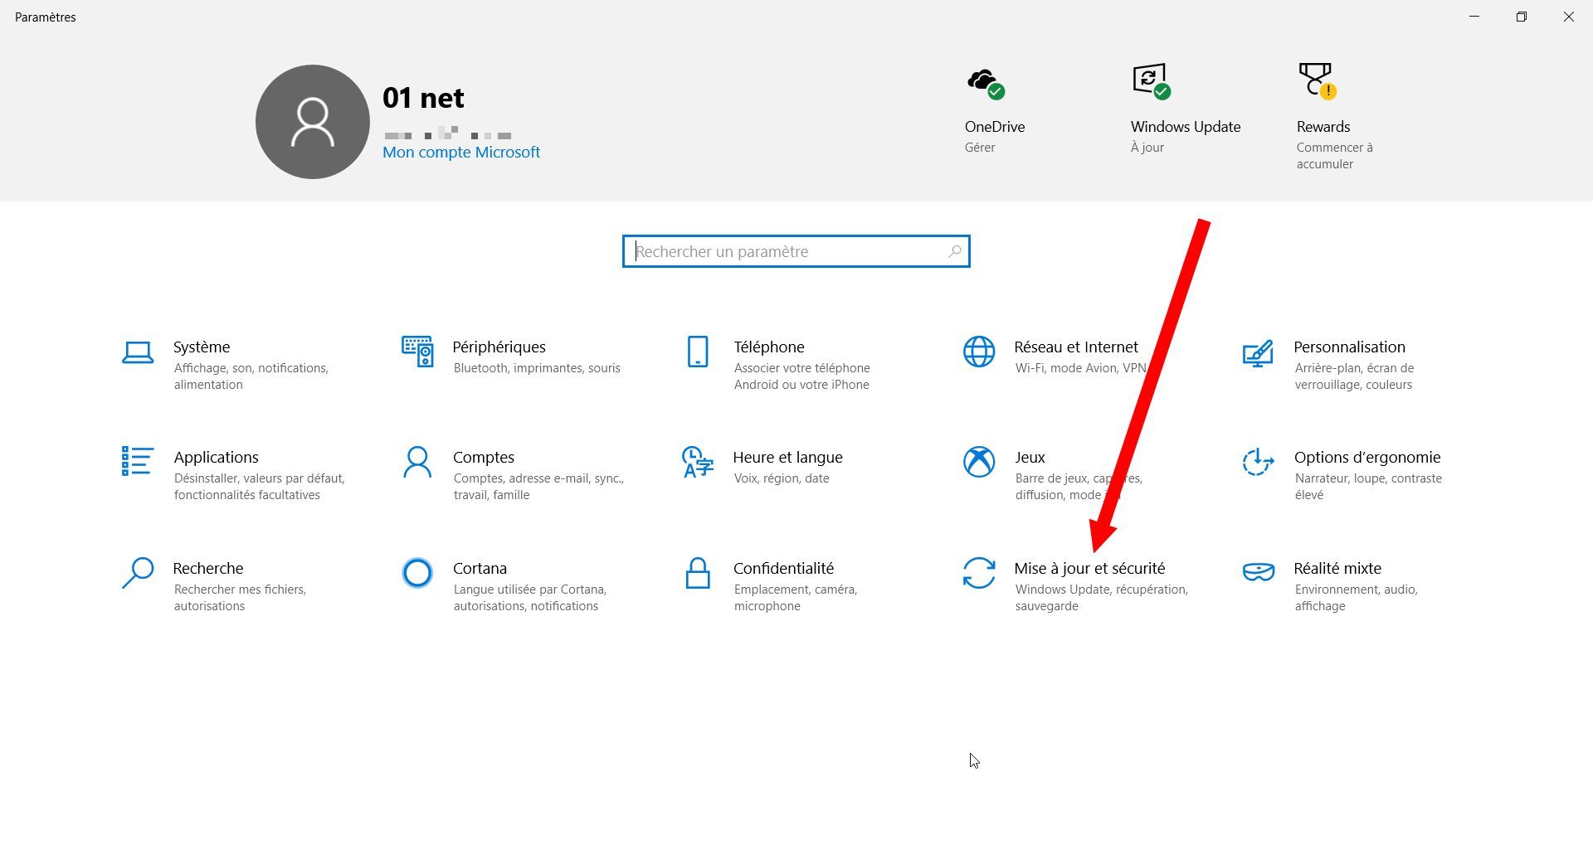Click 'Rechercher mes fichiers, autorisations' description
Viewport: 1593px width, 854px height.
(x=240, y=598)
